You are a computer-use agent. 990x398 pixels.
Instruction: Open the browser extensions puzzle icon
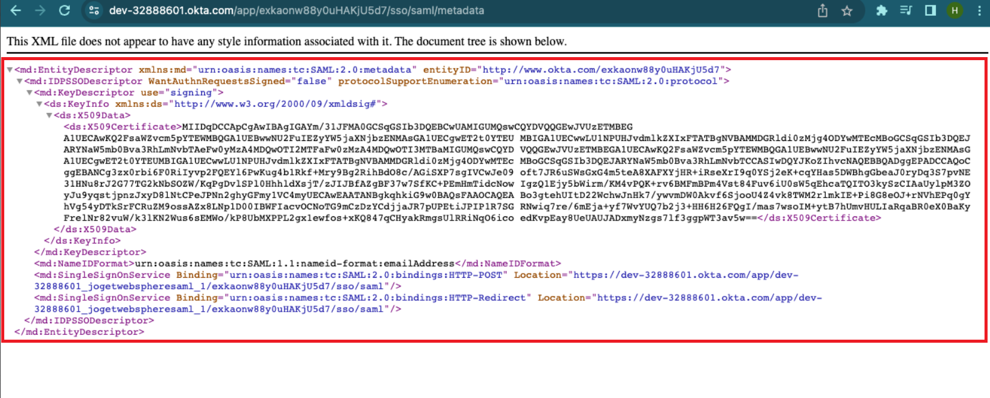(x=881, y=10)
